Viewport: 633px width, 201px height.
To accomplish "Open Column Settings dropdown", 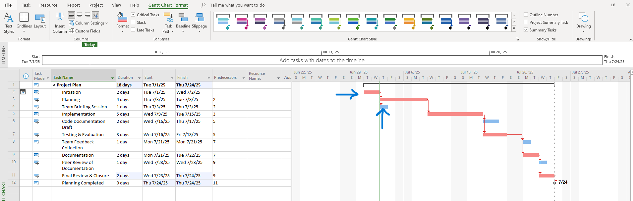I will tap(88, 23).
